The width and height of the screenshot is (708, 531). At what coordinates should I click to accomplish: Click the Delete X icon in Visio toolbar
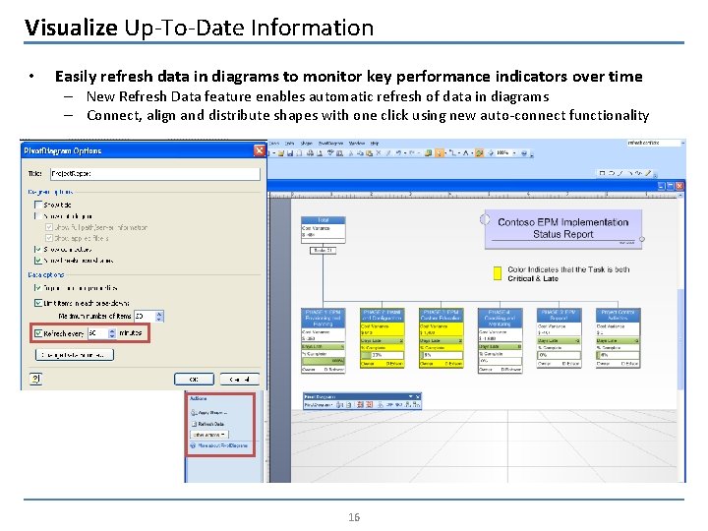(x=379, y=153)
